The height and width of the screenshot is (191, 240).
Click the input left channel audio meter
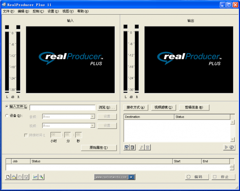pyautogui.click(x=7, y=61)
